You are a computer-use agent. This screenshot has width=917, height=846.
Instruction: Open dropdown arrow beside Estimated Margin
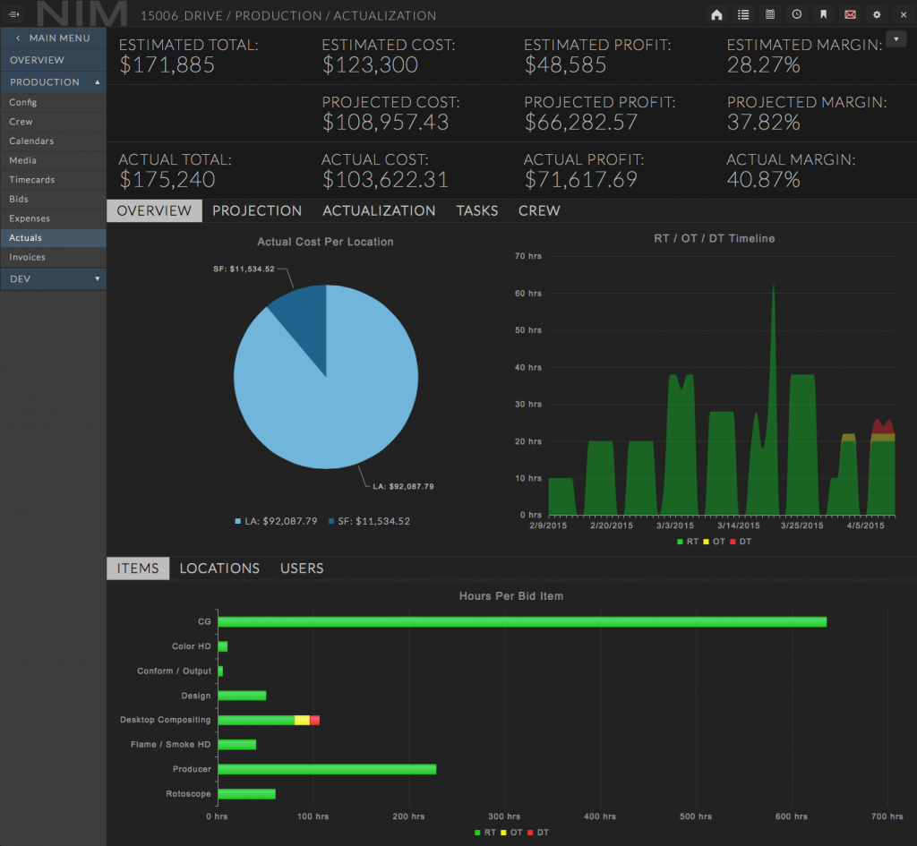[896, 38]
